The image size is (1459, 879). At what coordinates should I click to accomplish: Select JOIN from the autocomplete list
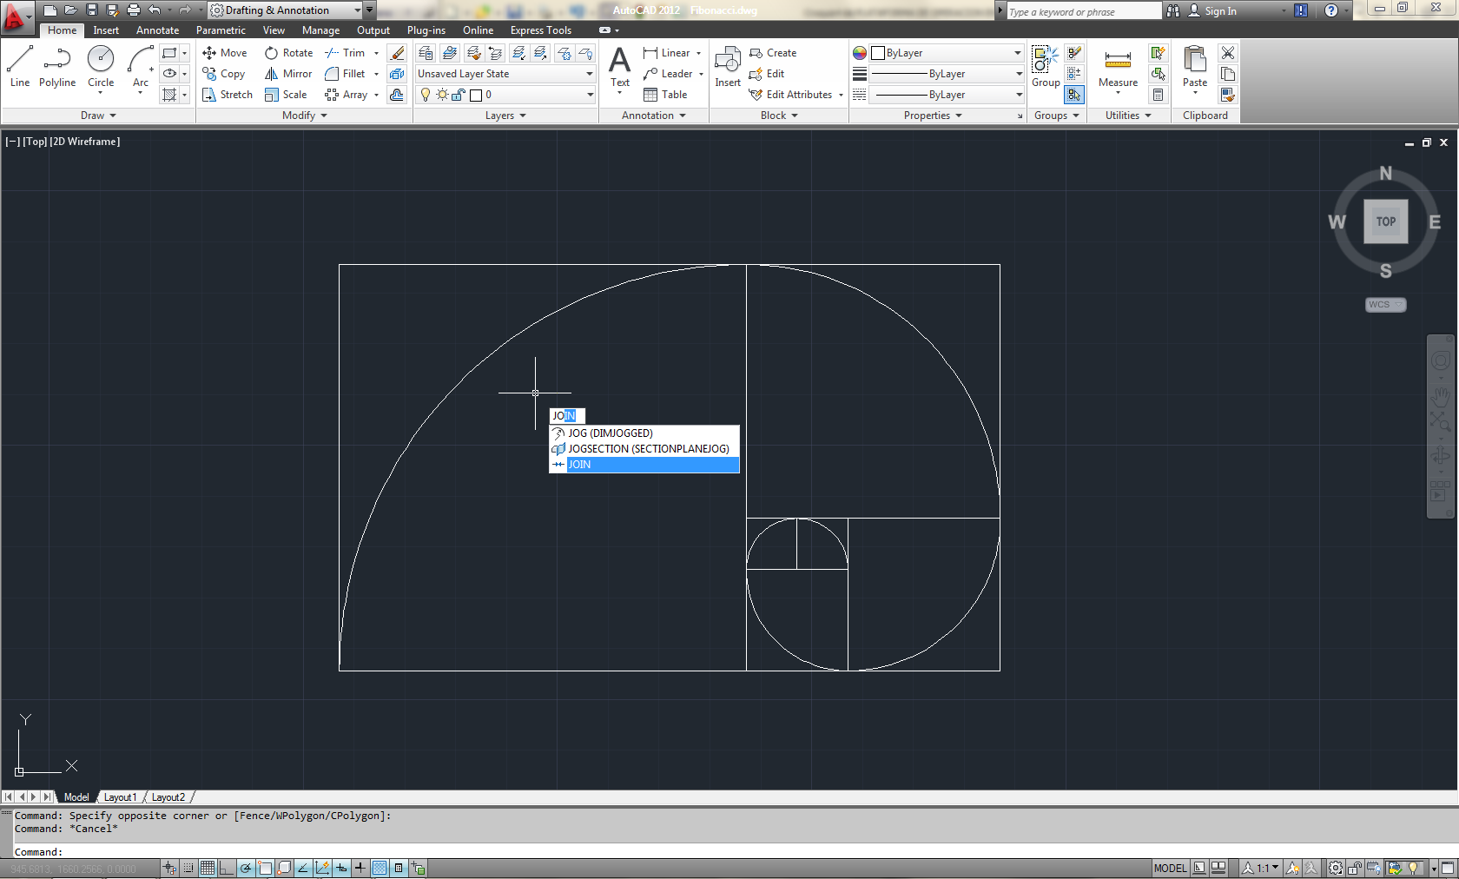click(x=644, y=465)
